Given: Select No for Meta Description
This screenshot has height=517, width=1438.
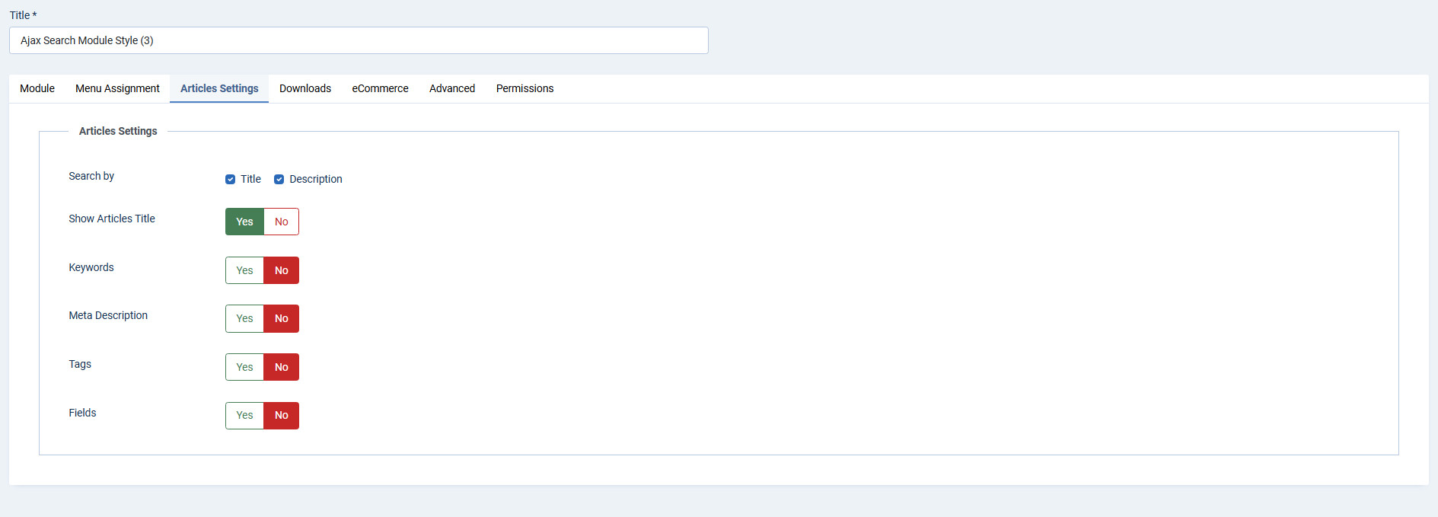Looking at the screenshot, I should coord(281,318).
